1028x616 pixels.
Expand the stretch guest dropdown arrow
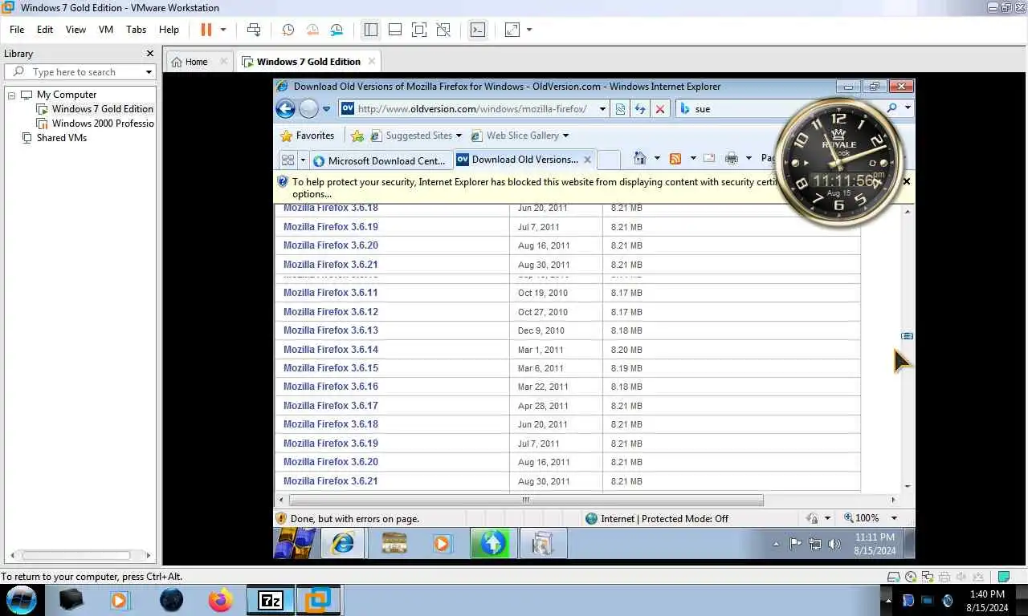click(529, 30)
